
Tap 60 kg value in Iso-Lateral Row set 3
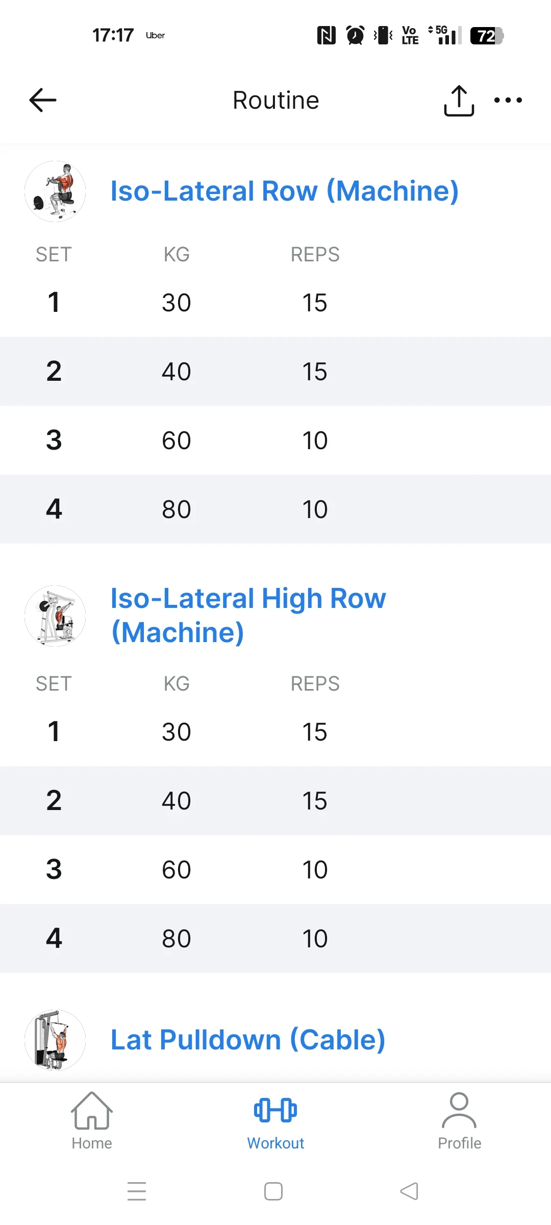point(177,440)
